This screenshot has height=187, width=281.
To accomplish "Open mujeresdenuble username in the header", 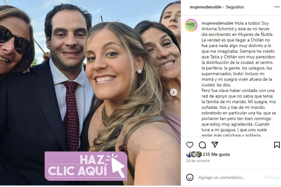I will click(x=205, y=7).
